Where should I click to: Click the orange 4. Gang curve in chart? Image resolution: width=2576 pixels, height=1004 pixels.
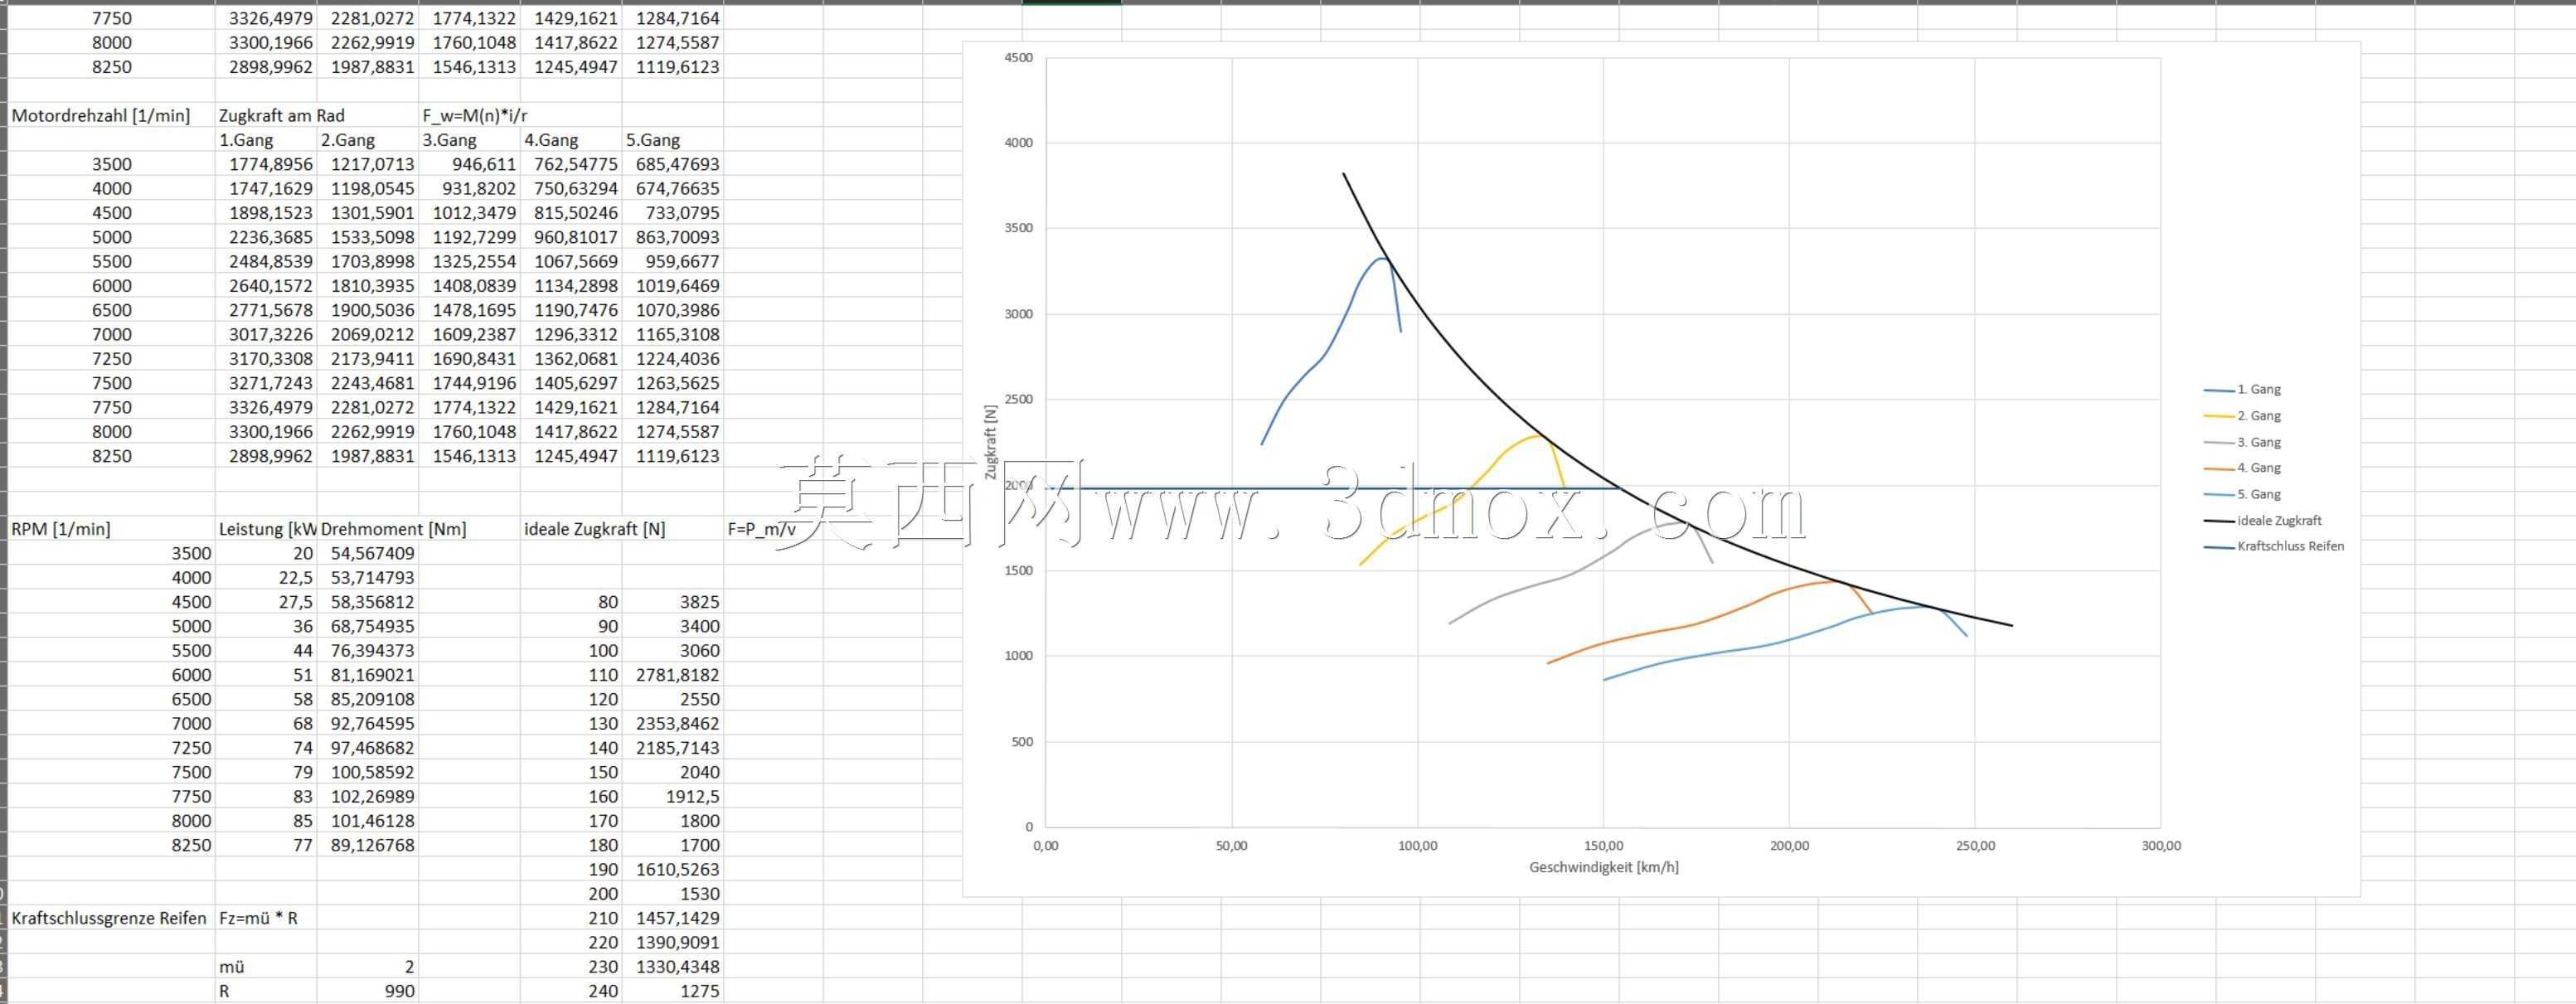(x=1700, y=623)
